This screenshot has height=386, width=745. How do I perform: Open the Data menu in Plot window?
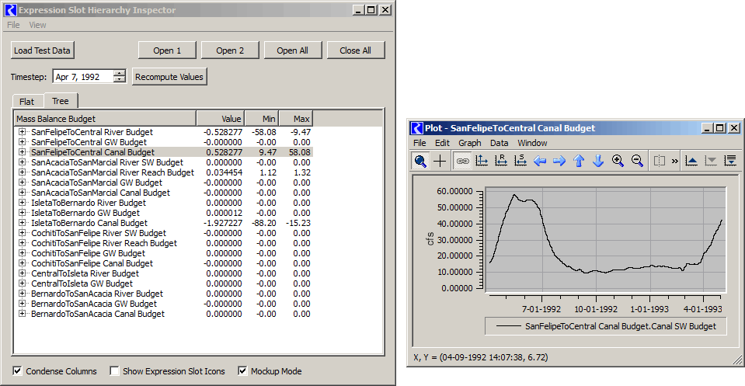pos(500,143)
